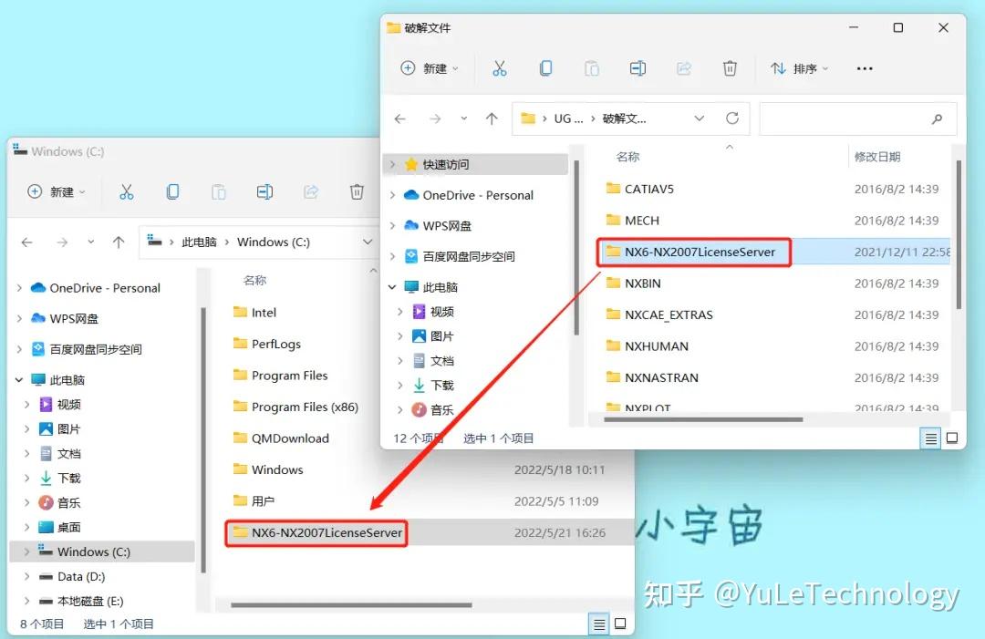Image resolution: width=985 pixels, height=639 pixels.
Task: Switch 破解文件 window to details view
Action: click(929, 438)
